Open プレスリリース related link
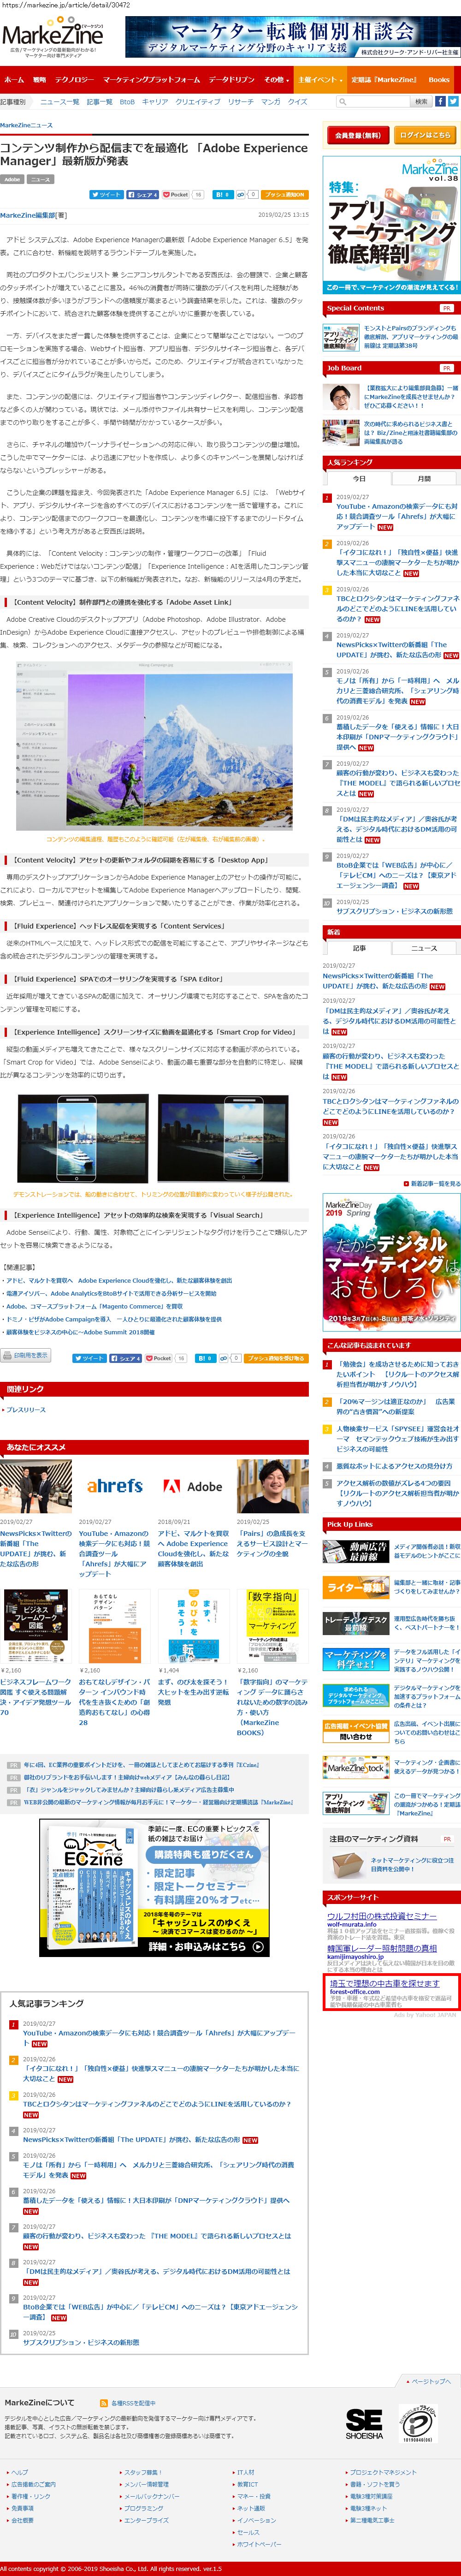Image resolution: width=461 pixels, height=2576 pixels. tap(26, 1410)
